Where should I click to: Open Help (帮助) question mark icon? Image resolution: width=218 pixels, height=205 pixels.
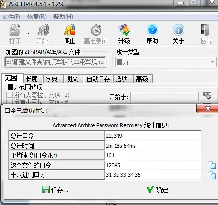pos(152,30)
